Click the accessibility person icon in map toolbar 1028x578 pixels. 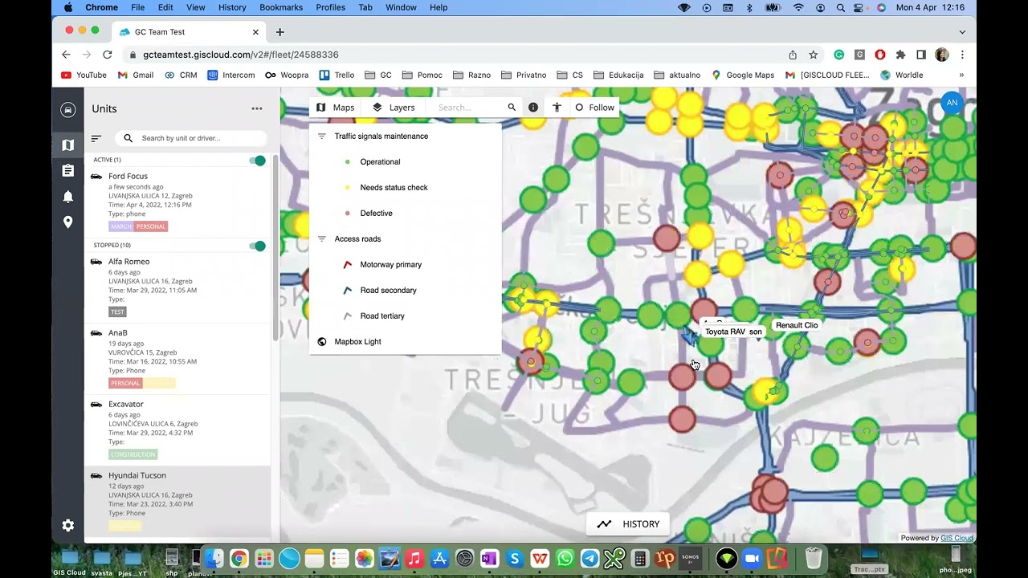(557, 108)
